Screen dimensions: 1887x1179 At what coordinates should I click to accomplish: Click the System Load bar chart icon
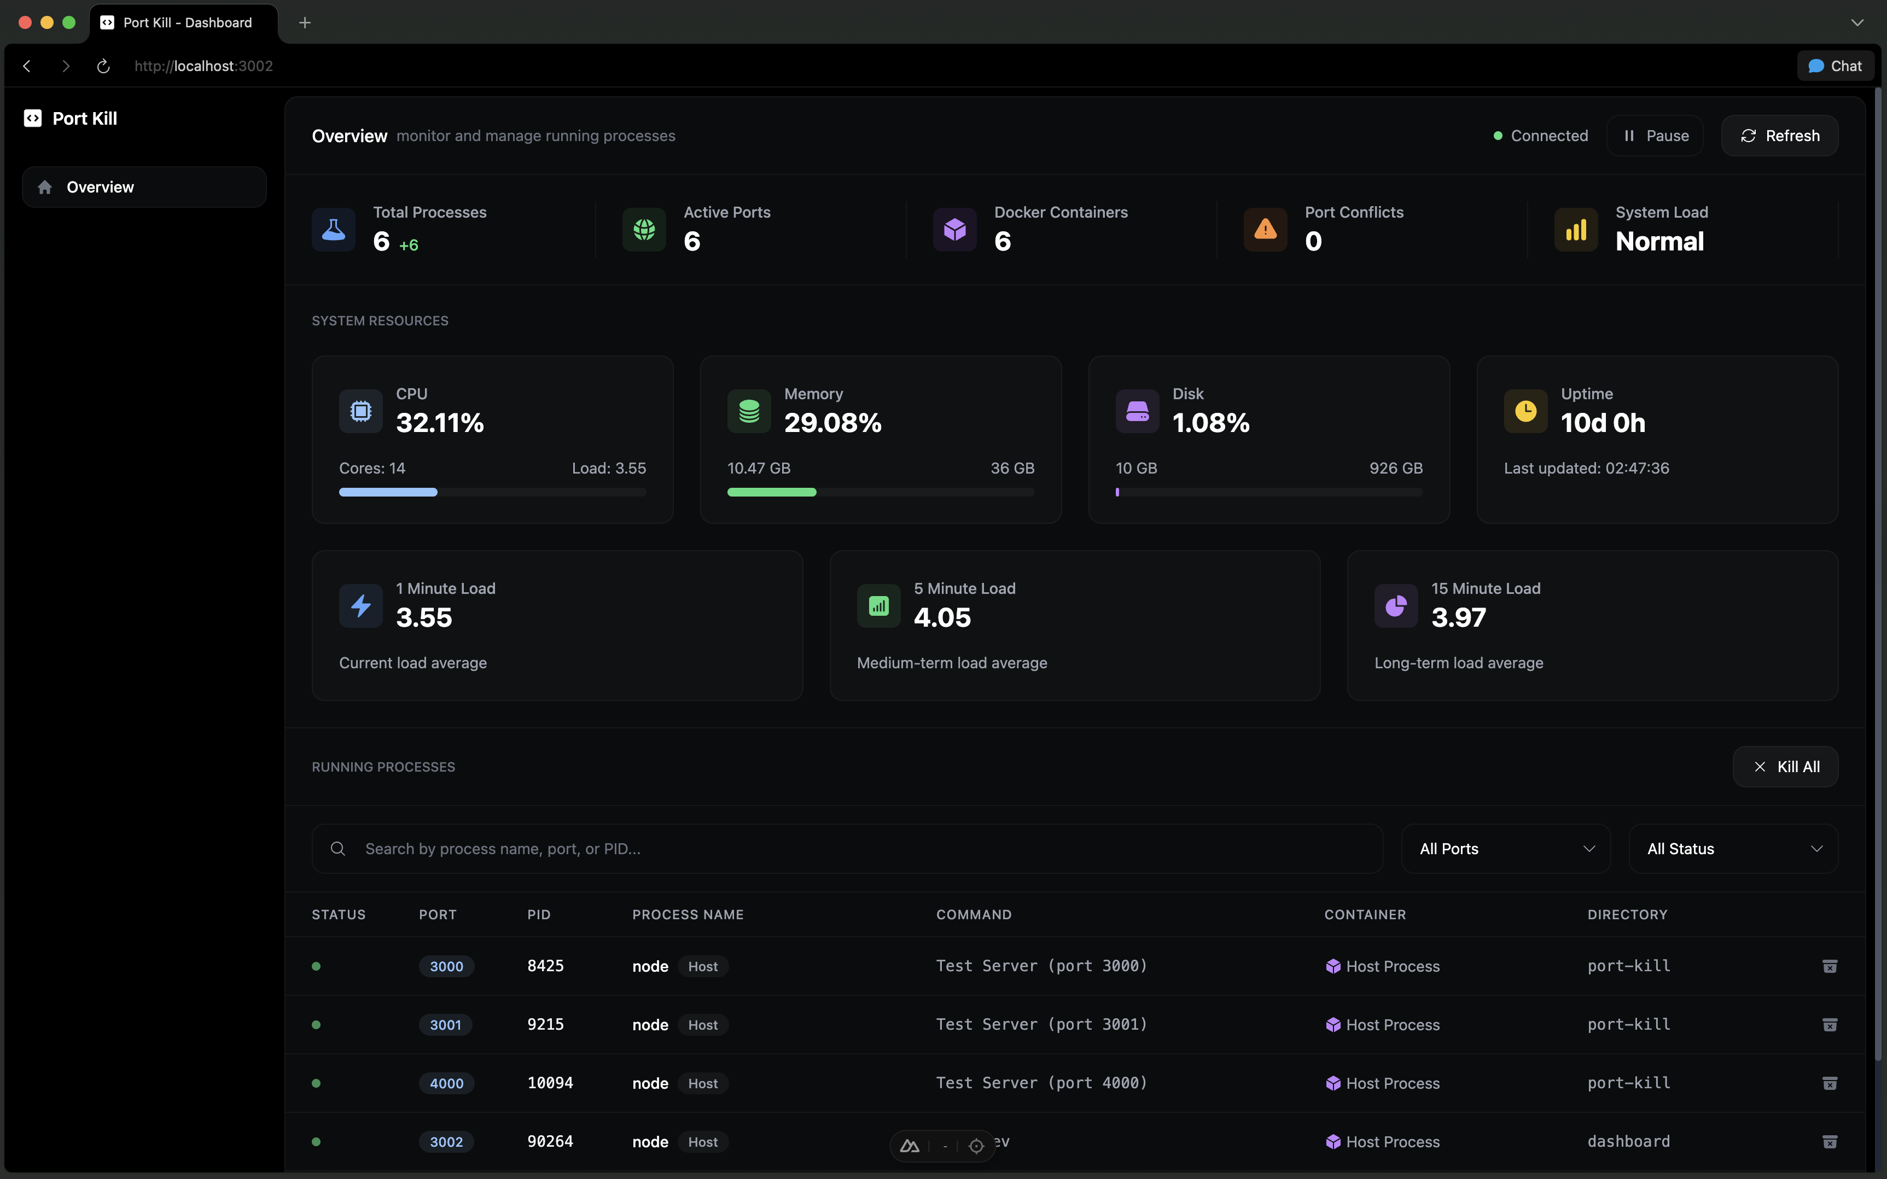coord(1576,229)
